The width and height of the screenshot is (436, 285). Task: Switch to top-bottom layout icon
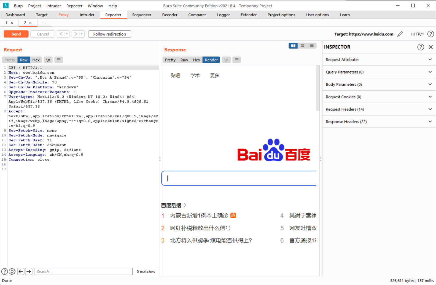303,46
